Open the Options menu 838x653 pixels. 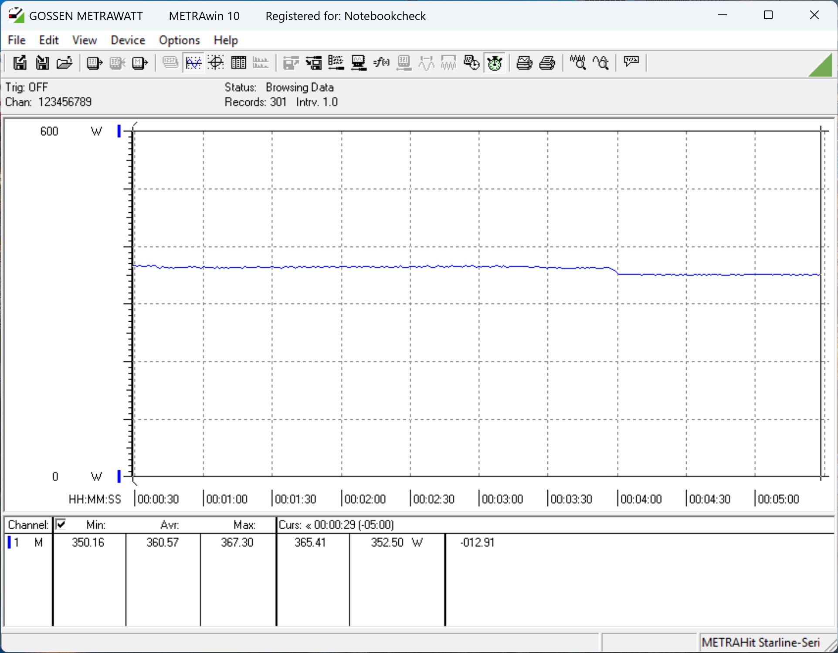tap(179, 40)
